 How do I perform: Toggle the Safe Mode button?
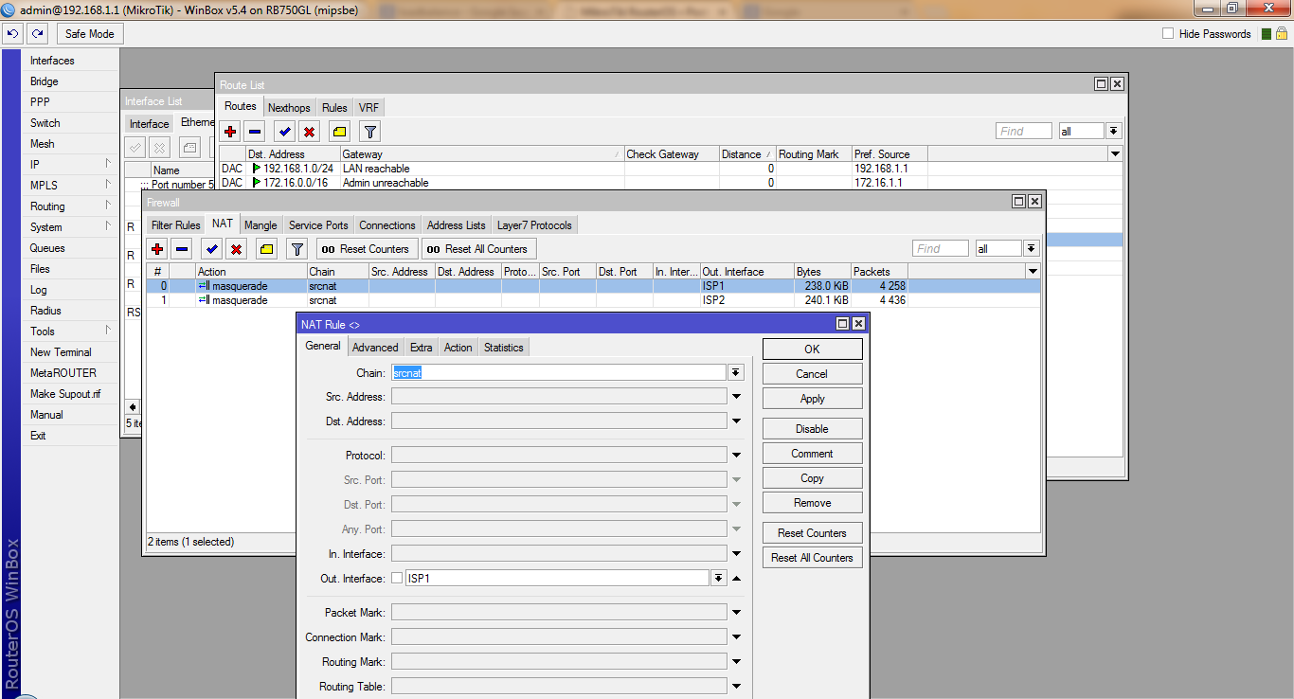[90, 34]
